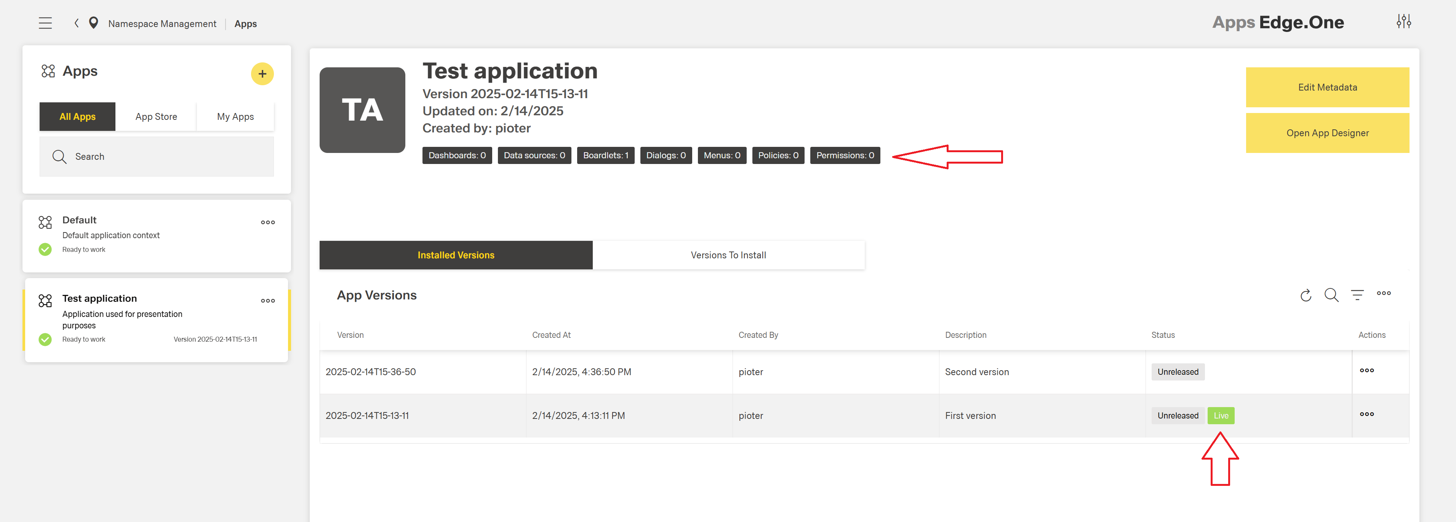
Task: Select the My Apps tab
Action: click(x=236, y=116)
